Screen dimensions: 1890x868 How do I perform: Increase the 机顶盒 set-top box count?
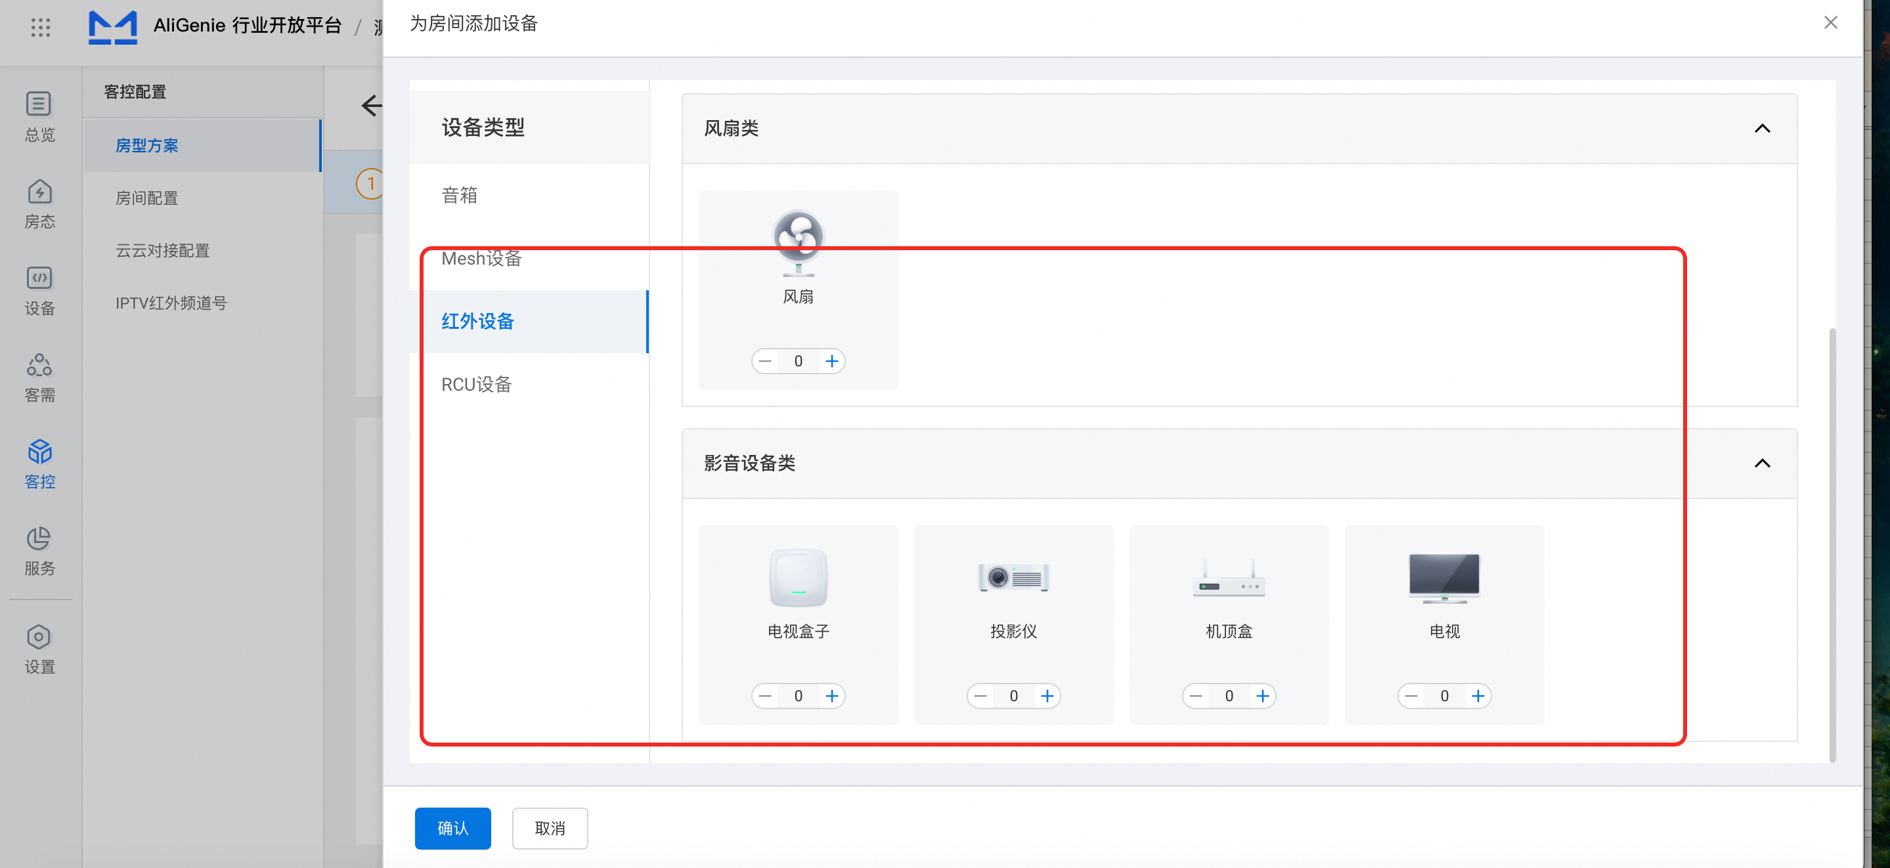(x=1262, y=695)
